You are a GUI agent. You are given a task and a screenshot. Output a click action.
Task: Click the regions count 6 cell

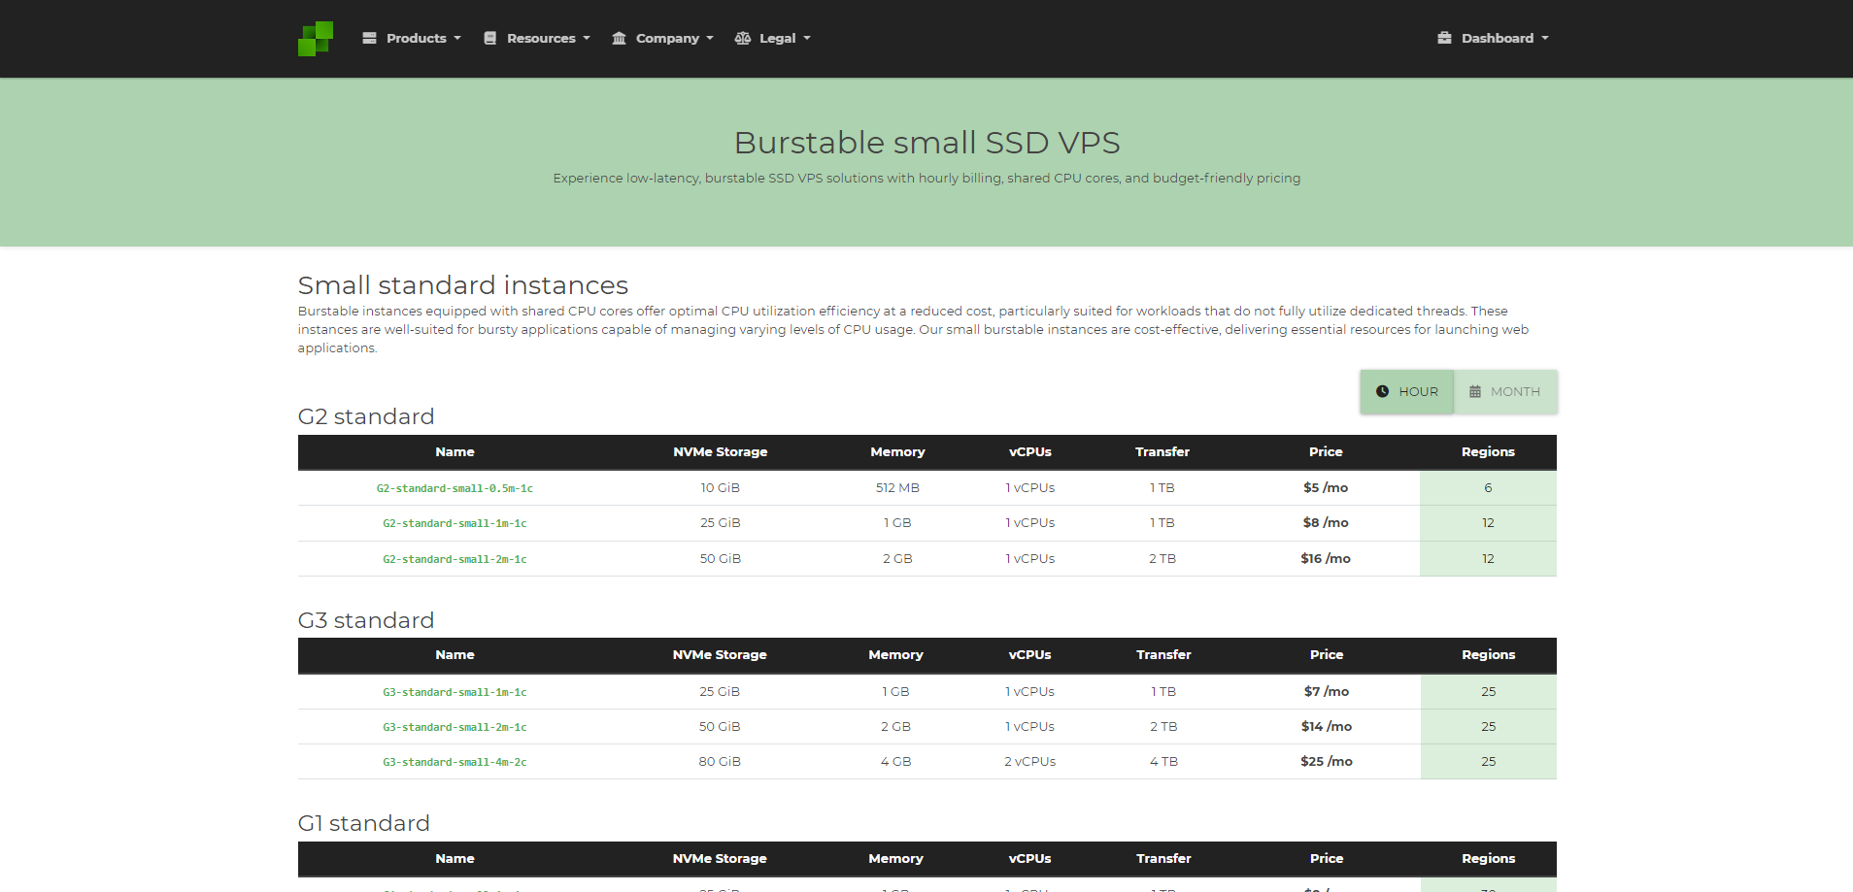(x=1488, y=487)
